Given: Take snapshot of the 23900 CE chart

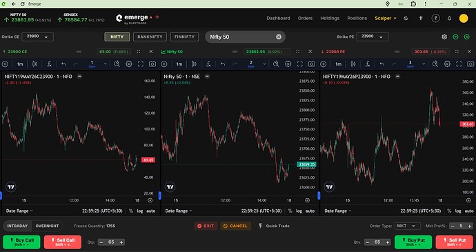Looking at the screenshot, I should pyautogui.click(x=152, y=64).
